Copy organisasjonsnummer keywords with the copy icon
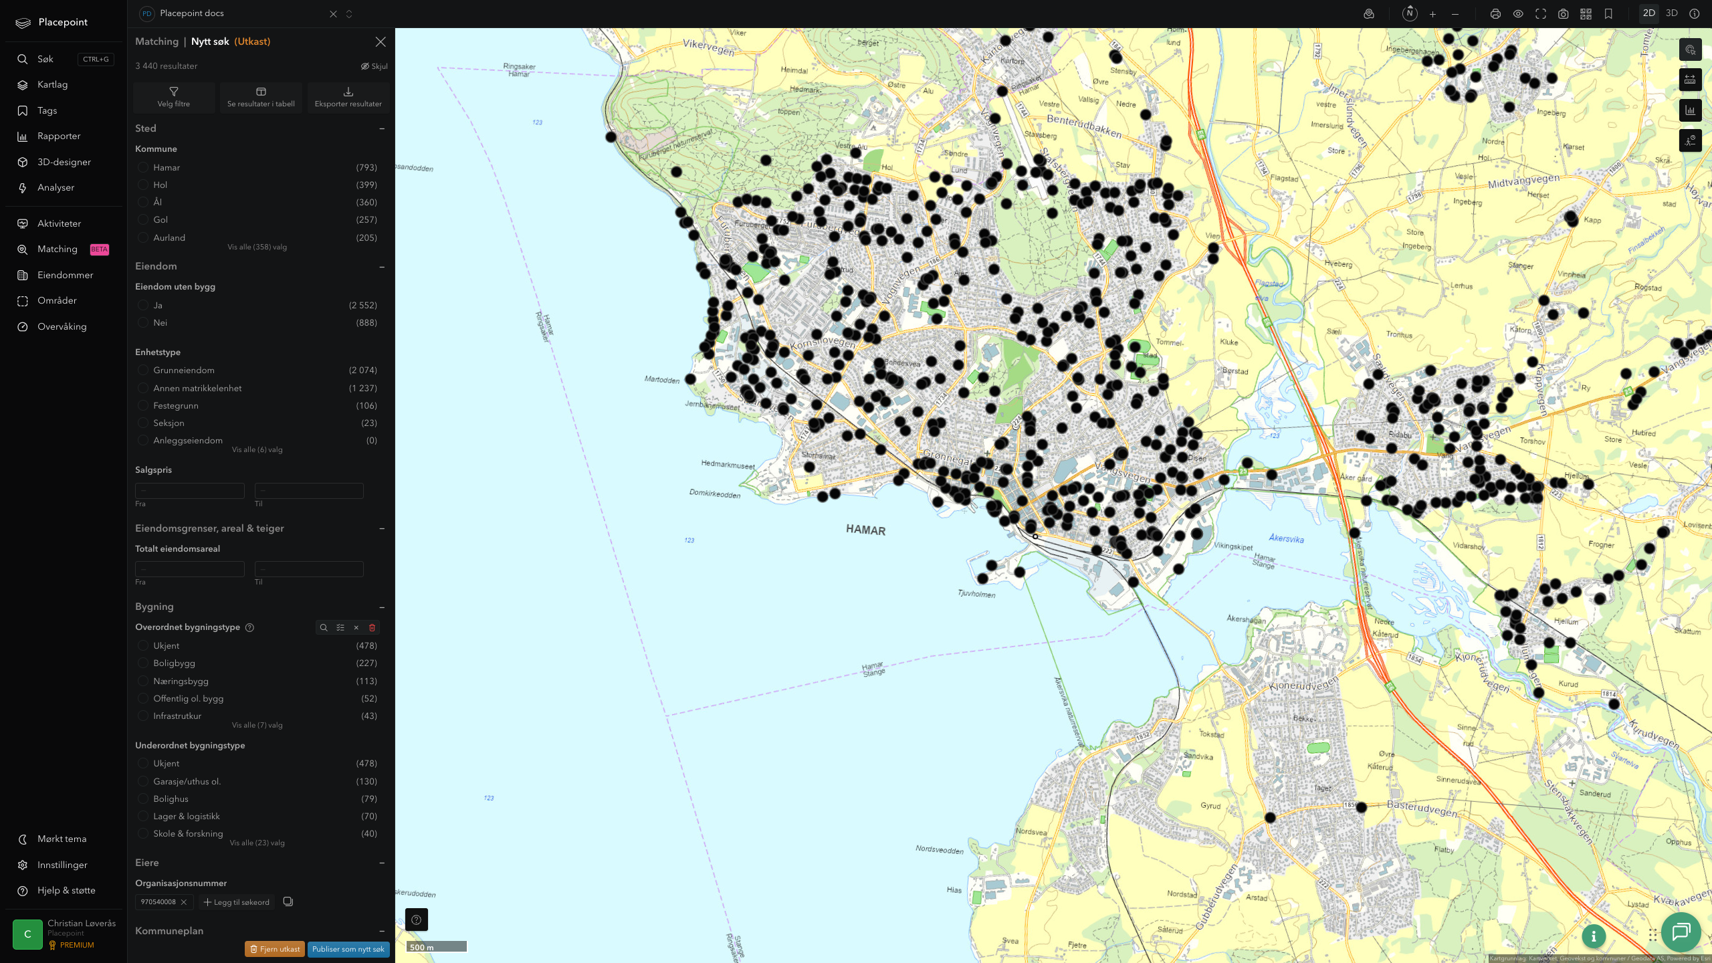 (x=288, y=901)
